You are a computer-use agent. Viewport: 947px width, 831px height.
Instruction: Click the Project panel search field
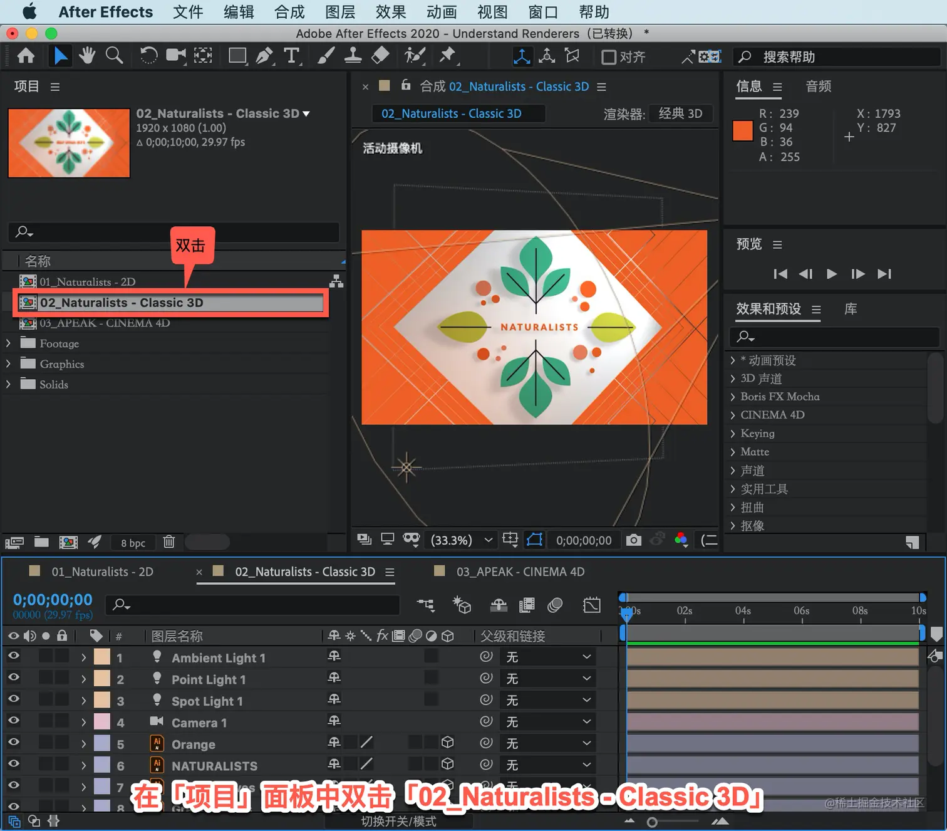[x=174, y=232]
